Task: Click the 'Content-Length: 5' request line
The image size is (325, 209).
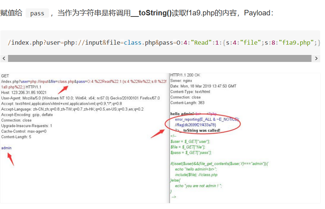Action: click(16, 137)
